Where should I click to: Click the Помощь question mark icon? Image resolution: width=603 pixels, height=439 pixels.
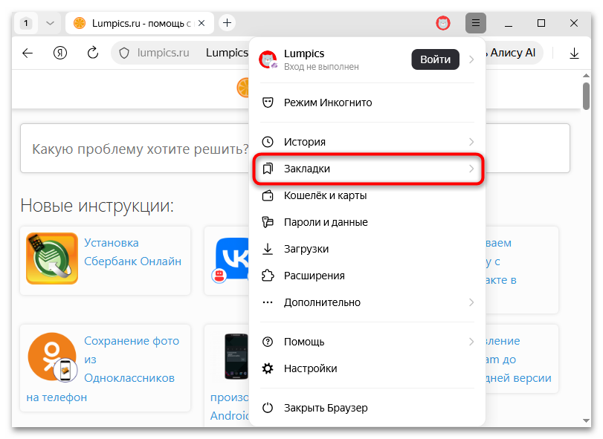[268, 342]
